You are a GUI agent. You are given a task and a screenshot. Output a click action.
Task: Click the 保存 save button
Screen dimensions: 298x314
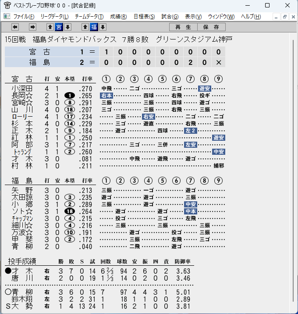coord(211,27)
